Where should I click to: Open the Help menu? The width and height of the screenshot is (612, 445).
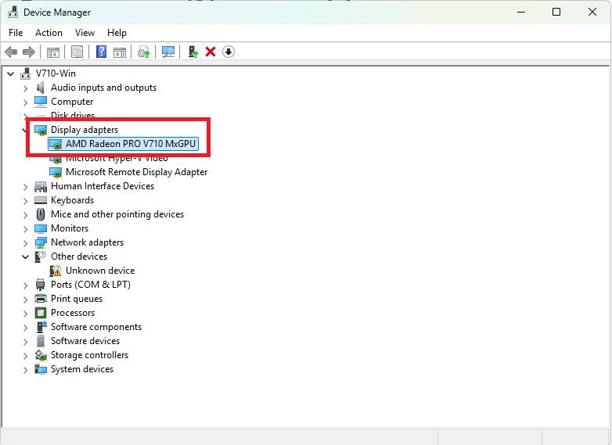(x=117, y=33)
